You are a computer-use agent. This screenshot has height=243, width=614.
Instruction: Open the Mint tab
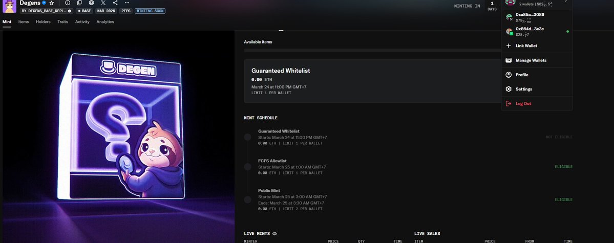tap(7, 22)
